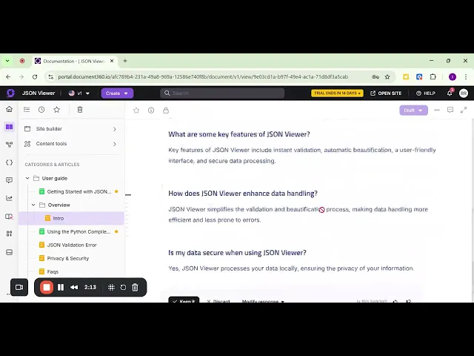Open a new browser tab
474x356 pixels.
pos(125,61)
